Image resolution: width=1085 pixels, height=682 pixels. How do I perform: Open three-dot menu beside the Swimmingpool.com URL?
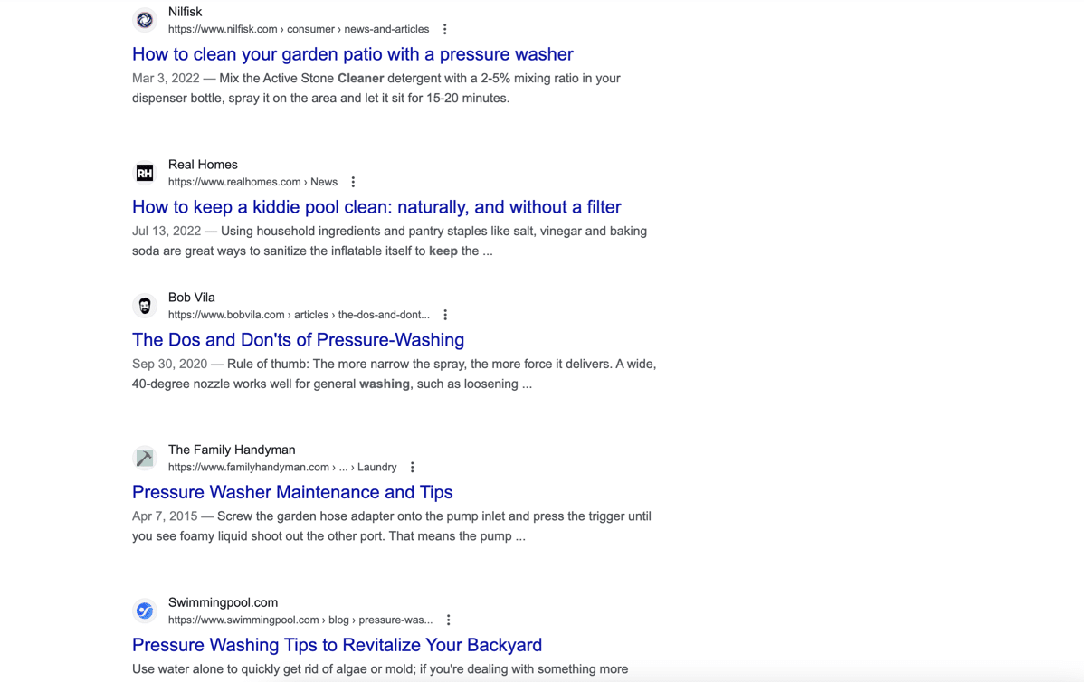pos(449,620)
